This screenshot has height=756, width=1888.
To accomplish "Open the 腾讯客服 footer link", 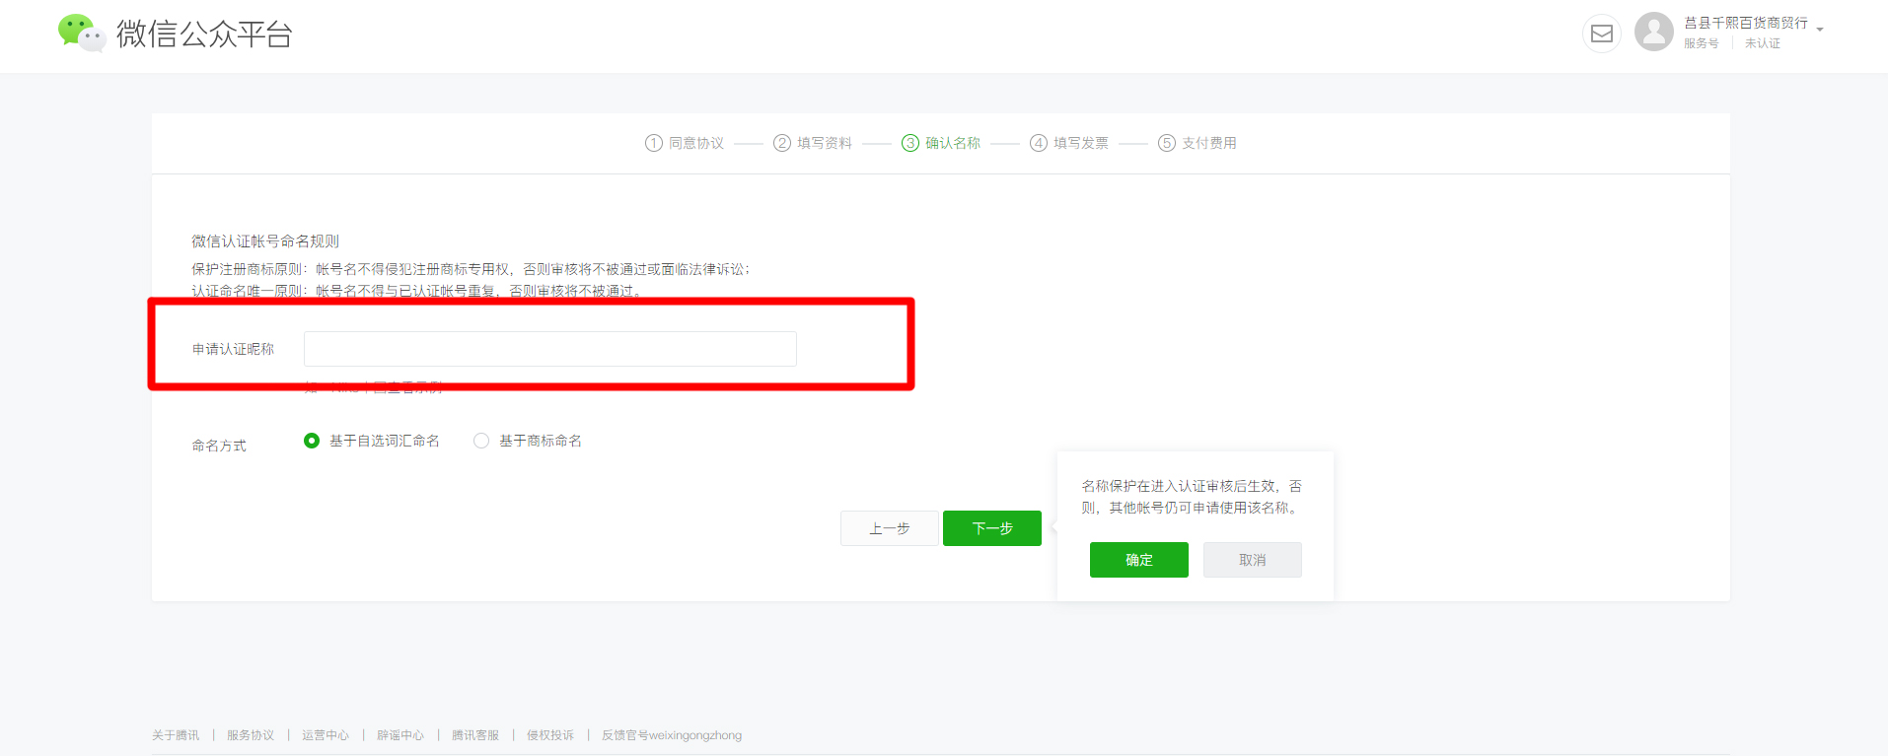I will (475, 735).
